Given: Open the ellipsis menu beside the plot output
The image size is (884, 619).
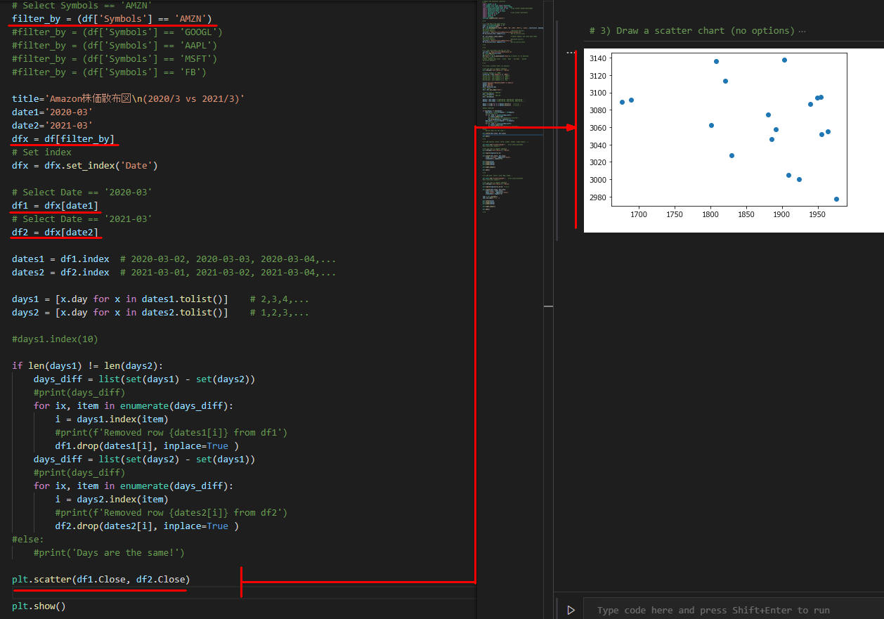Looking at the screenshot, I should click(x=571, y=53).
